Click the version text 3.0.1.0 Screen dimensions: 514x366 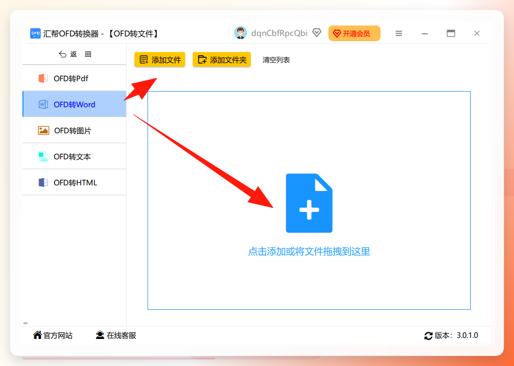[468, 335]
